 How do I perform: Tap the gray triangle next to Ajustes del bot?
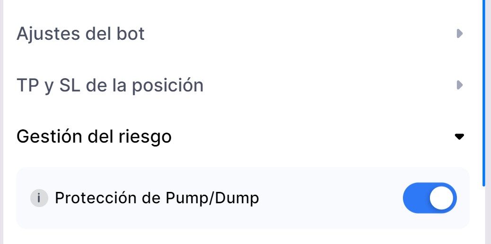460,34
